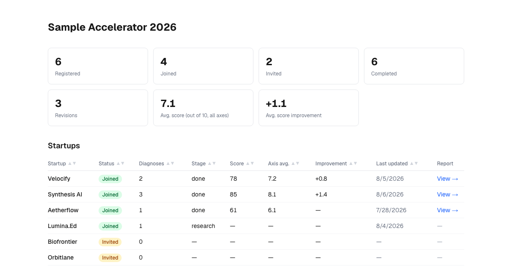The height and width of the screenshot is (277, 512).
Task: Sort by Diagnoses column arrows
Action: (x=170, y=163)
